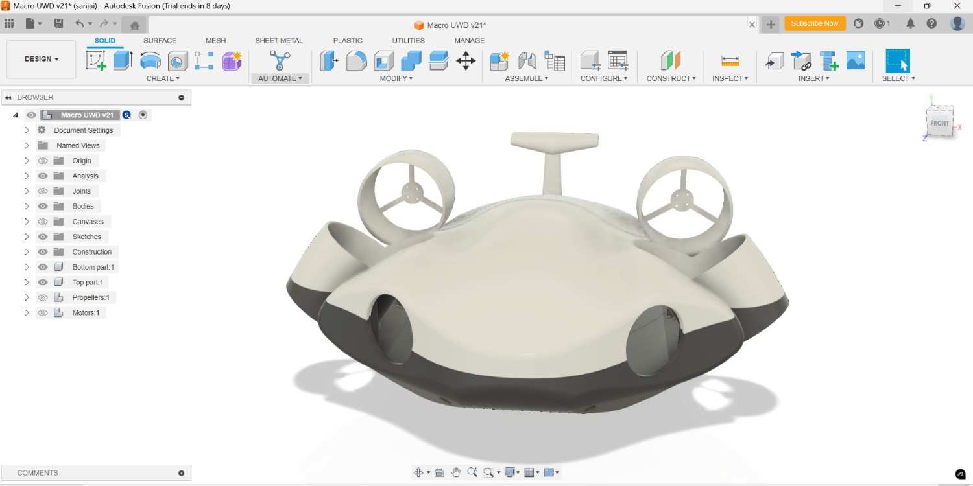The image size is (973, 486).
Task: Click the Window Selection tool icon
Action: click(898, 61)
